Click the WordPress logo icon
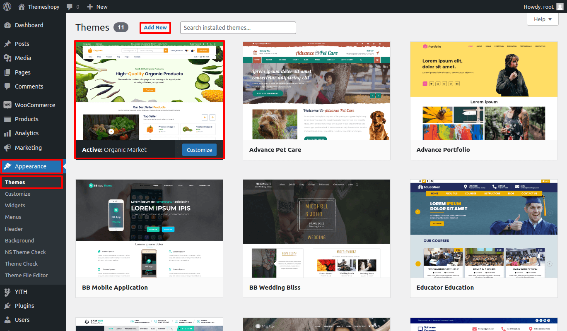The image size is (567, 331). (7, 7)
